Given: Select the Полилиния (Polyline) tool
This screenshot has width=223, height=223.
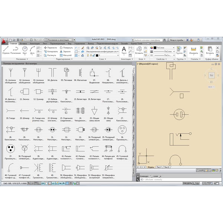Looking at the screenshot, I should coord(15,50).
